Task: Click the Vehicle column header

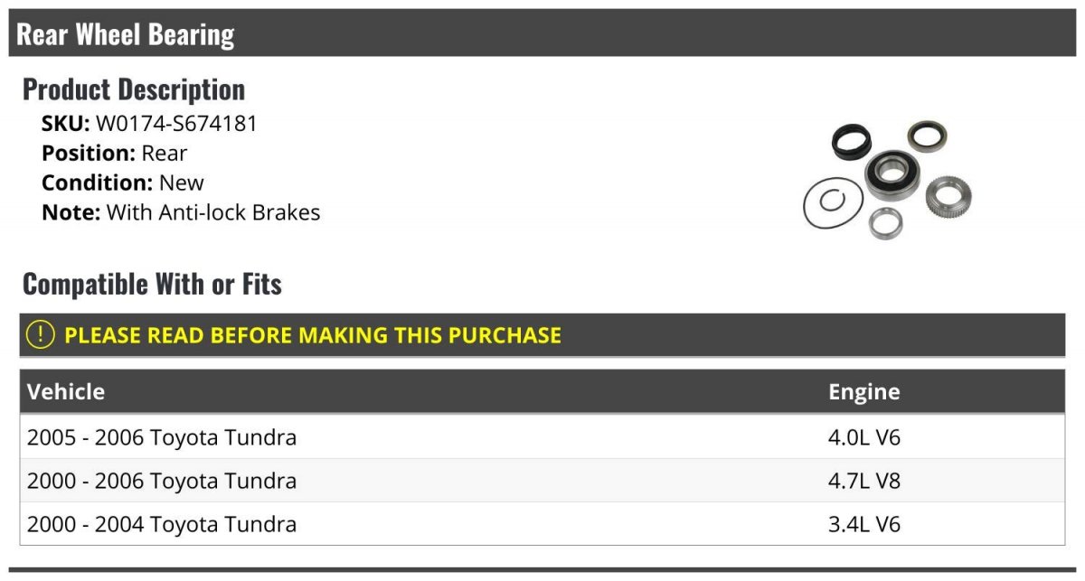Action: click(x=66, y=392)
